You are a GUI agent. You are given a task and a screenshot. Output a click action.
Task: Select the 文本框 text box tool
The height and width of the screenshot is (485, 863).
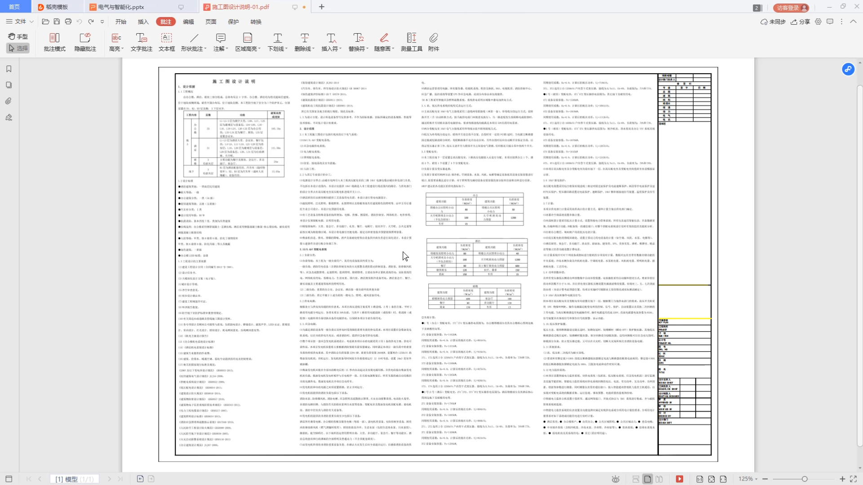tap(166, 42)
